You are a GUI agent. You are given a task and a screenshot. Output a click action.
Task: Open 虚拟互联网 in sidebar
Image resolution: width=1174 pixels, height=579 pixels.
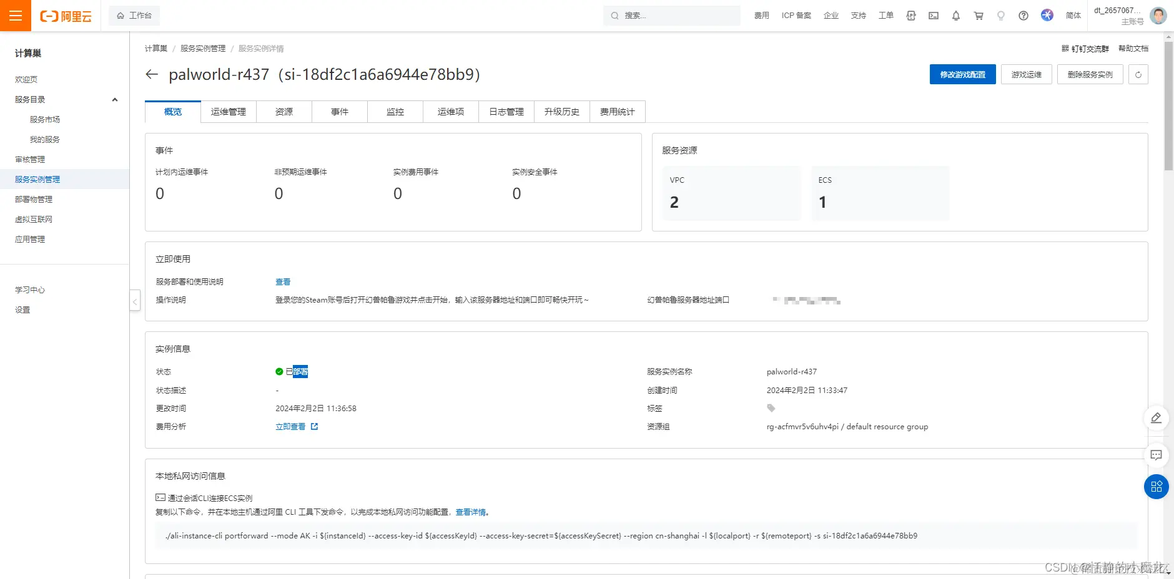tap(34, 219)
